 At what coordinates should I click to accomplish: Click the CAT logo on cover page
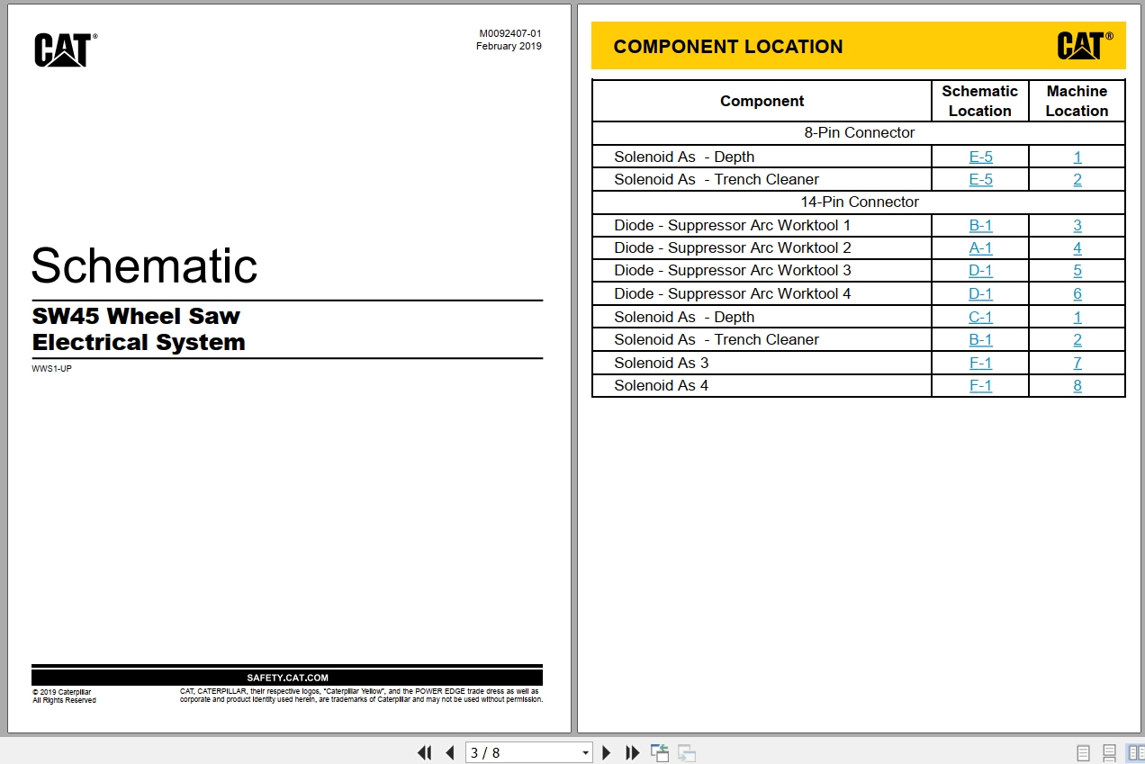click(x=65, y=49)
